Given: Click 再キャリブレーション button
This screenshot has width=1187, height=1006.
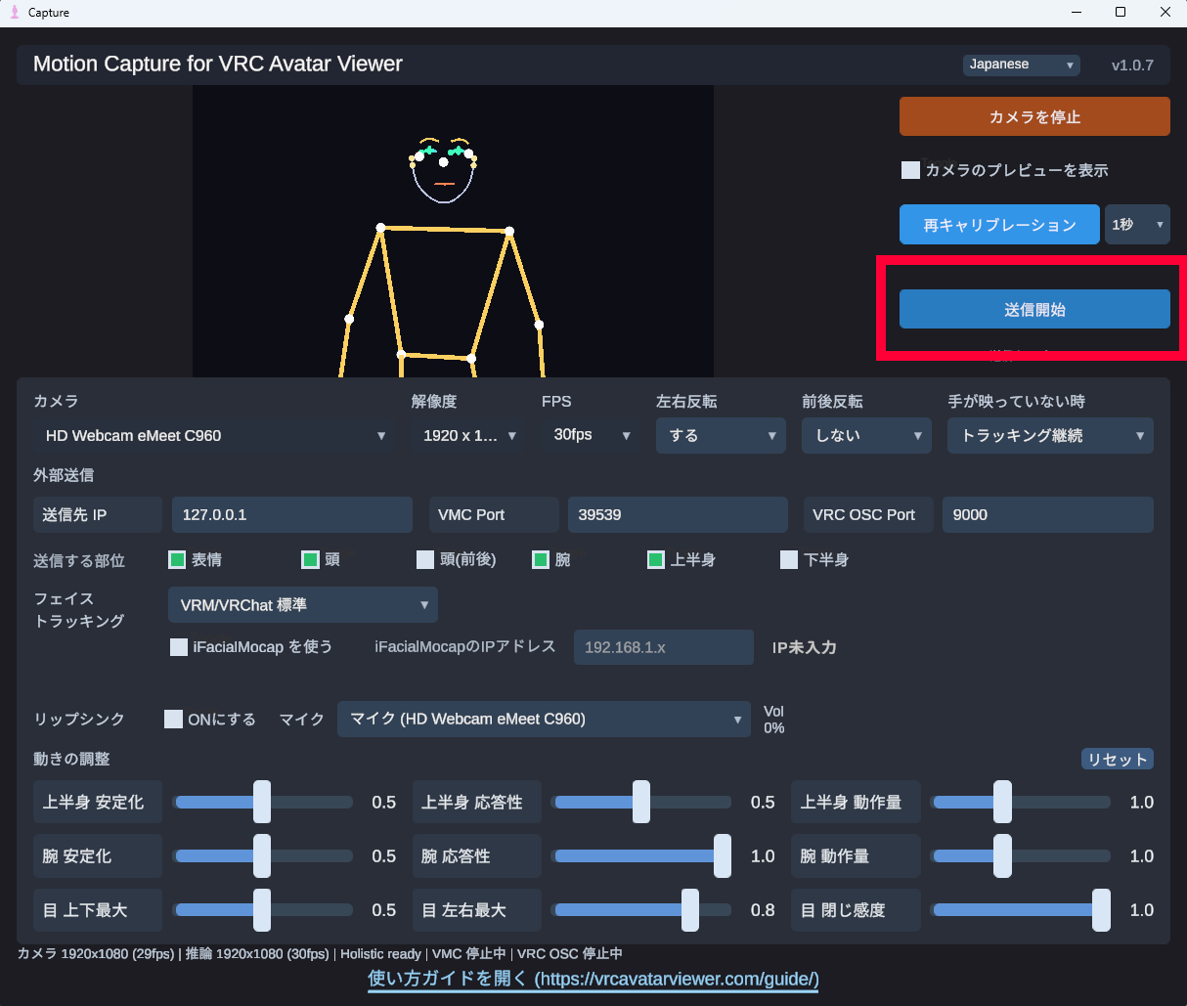Looking at the screenshot, I should pos(999,225).
